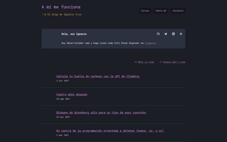Screen dimensions: 227x142
Task: Click the heading Hola, soy Ignacio
Action: (x=74, y=34)
